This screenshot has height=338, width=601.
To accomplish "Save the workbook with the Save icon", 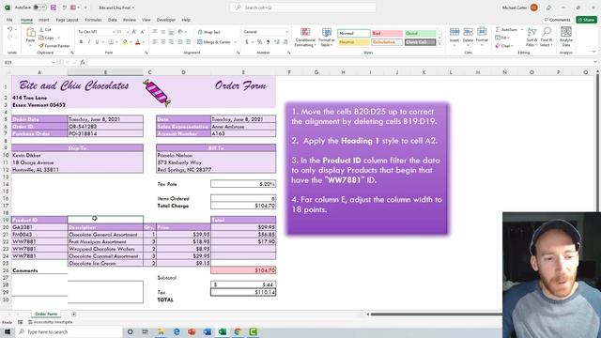I will click(x=54, y=8).
